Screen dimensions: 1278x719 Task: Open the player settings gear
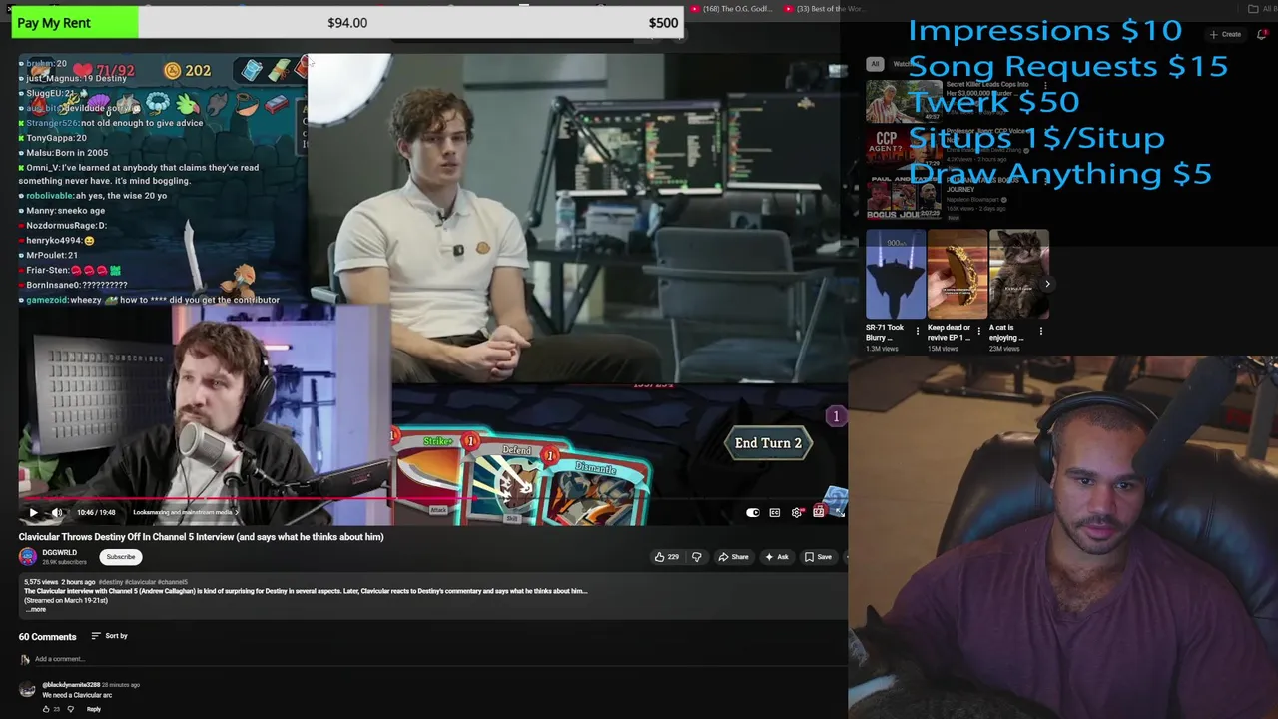(x=797, y=512)
